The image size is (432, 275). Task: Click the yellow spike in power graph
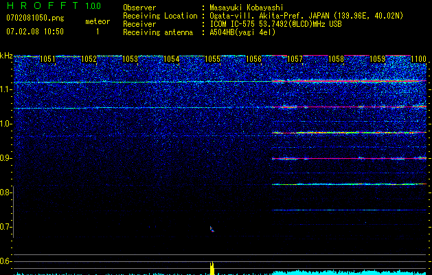212,267
